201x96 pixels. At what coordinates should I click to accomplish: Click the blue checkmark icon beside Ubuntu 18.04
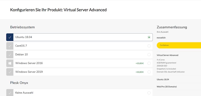point(10,37)
